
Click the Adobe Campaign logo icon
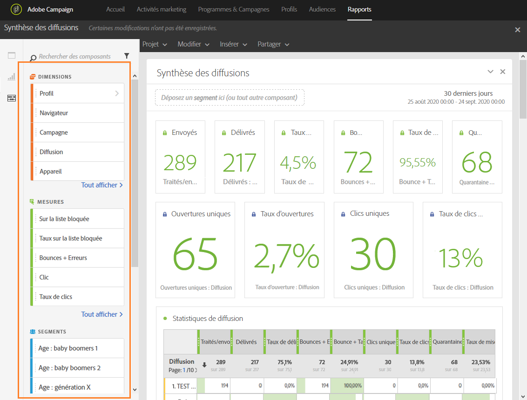pyautogui.click(x=16, y=9)
